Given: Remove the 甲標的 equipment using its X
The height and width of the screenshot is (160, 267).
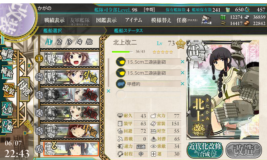Looking at the screenshot, I should click(x=182, y=84).
